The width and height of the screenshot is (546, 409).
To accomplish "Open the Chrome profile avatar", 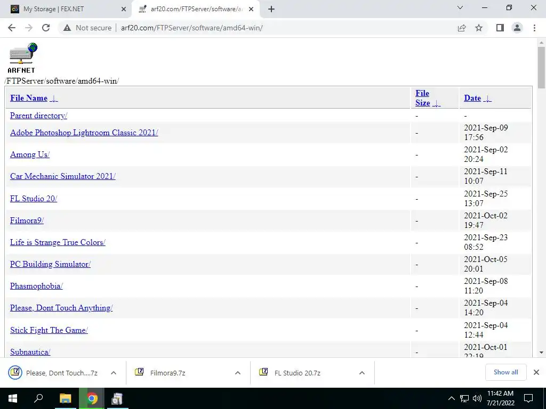I will [517, 28].
